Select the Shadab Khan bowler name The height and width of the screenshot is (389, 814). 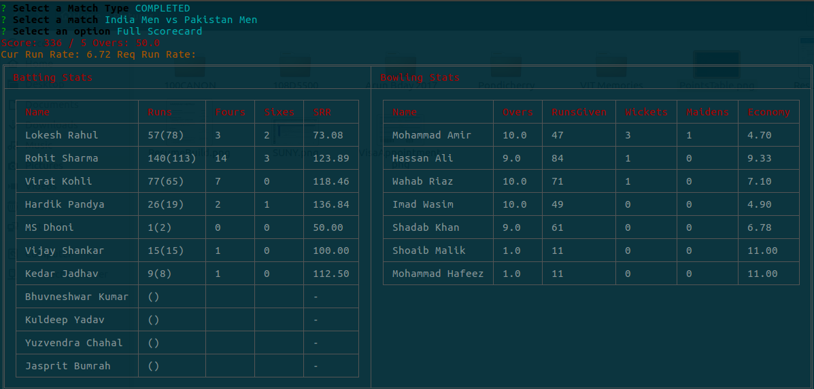426,227
